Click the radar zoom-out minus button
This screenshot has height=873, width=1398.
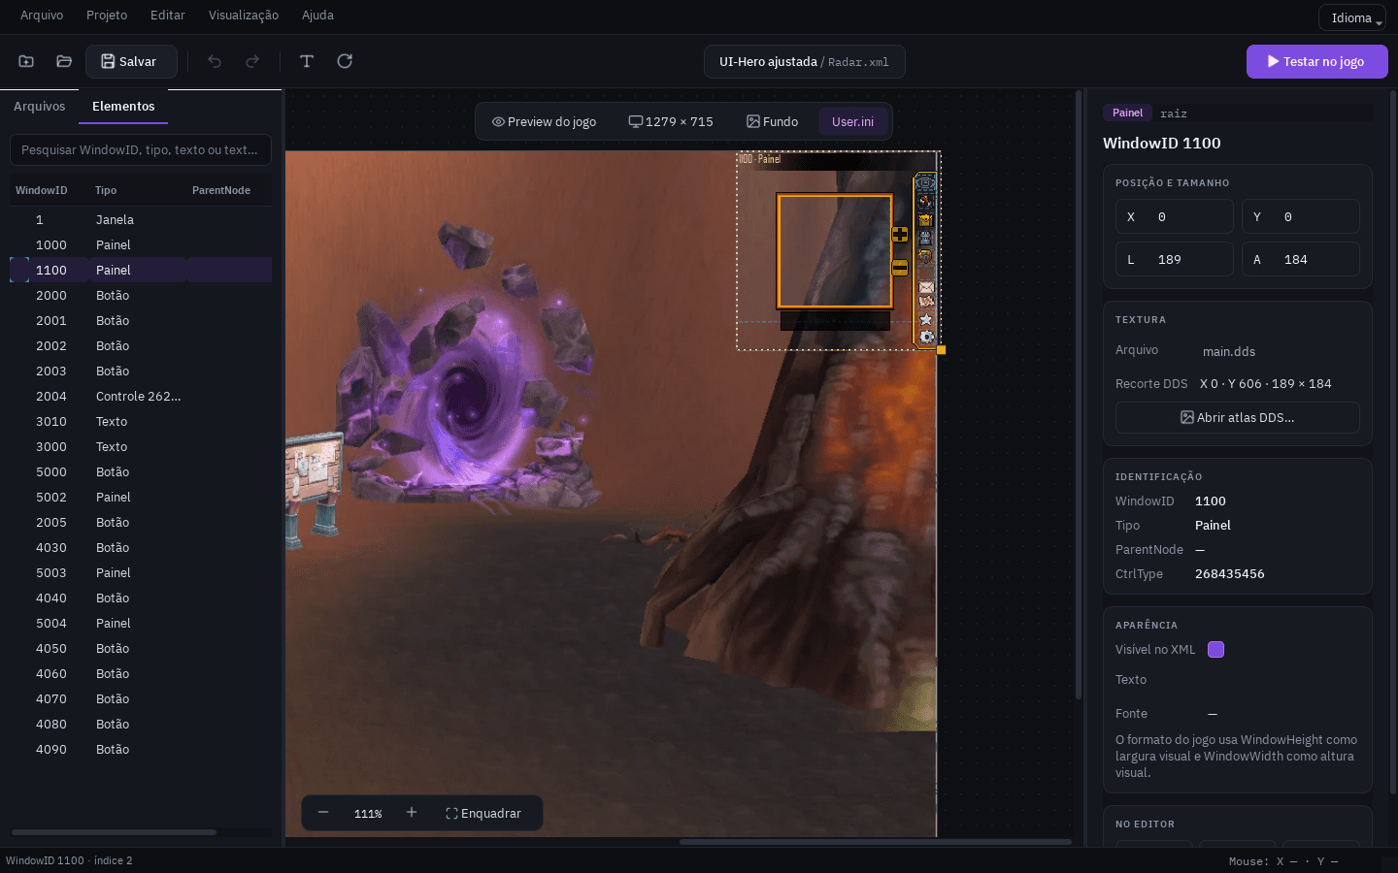[x=900, y=268]
